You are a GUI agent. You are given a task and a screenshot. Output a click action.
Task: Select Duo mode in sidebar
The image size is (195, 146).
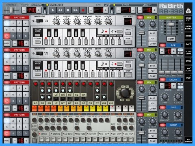pos(188,78)
